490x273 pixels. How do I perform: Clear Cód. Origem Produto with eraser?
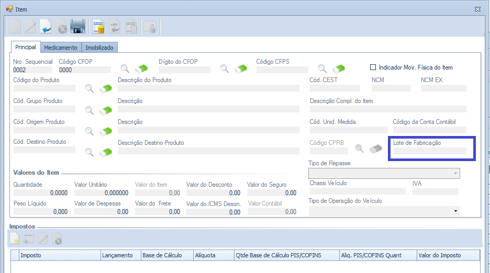(x=106, y=131)
